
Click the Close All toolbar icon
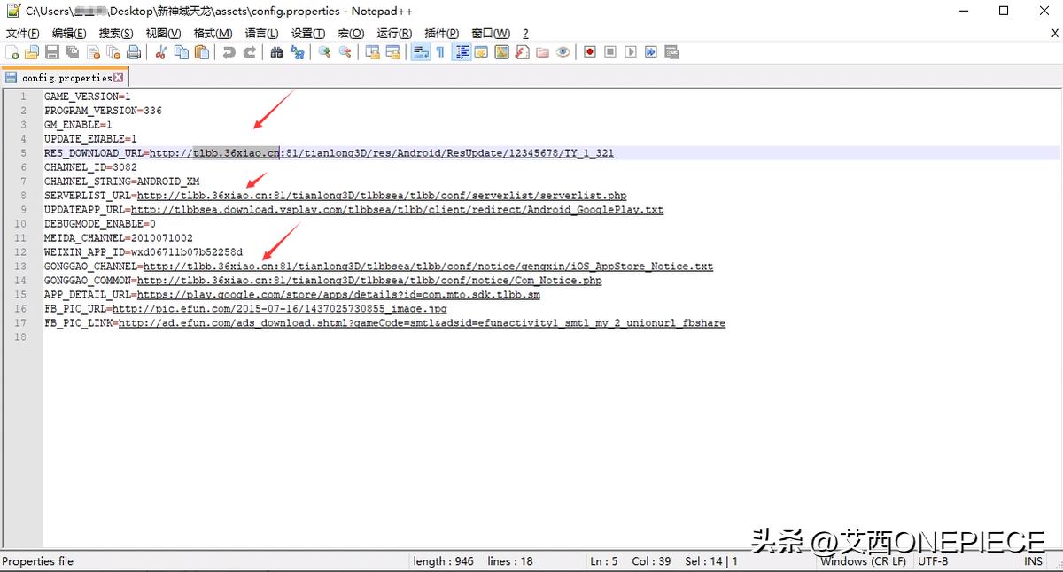tap(113, 52)
